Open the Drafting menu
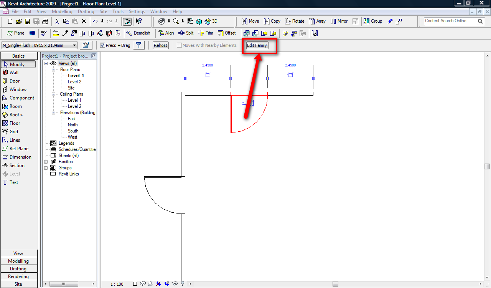 coord(86,12)
